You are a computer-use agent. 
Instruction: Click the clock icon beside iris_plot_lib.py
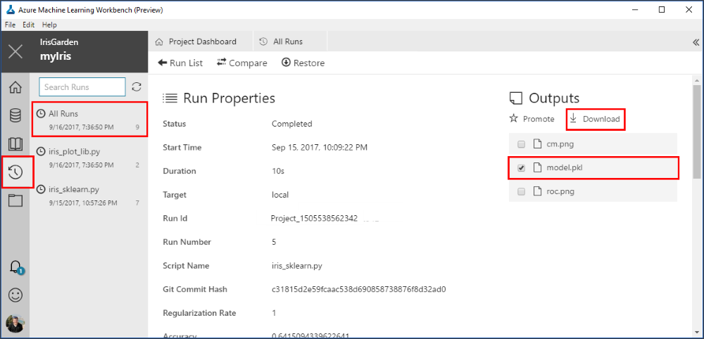pyautogui.click(x=42, y=151)
